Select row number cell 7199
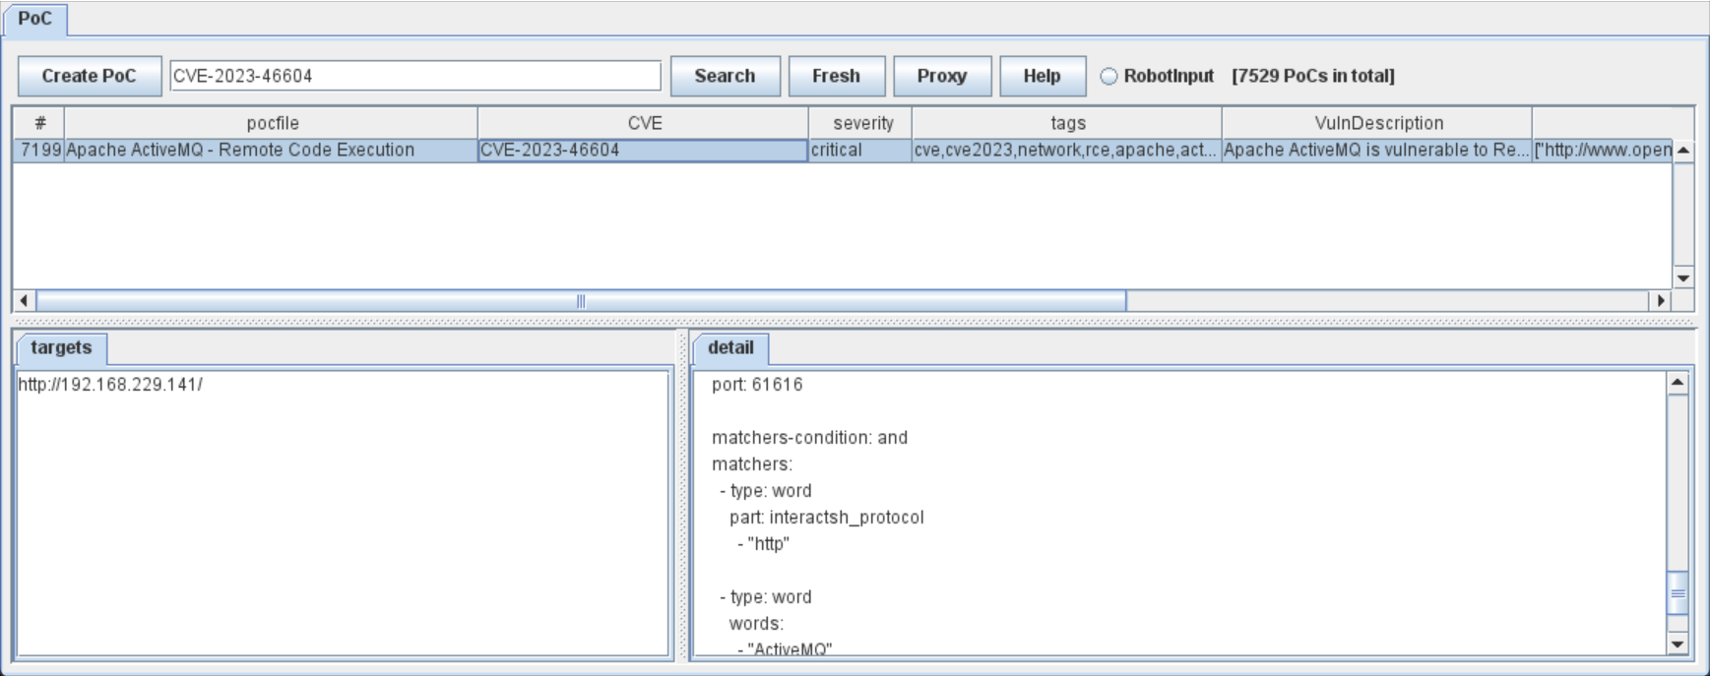1710x676 pixels. [39, 151]
